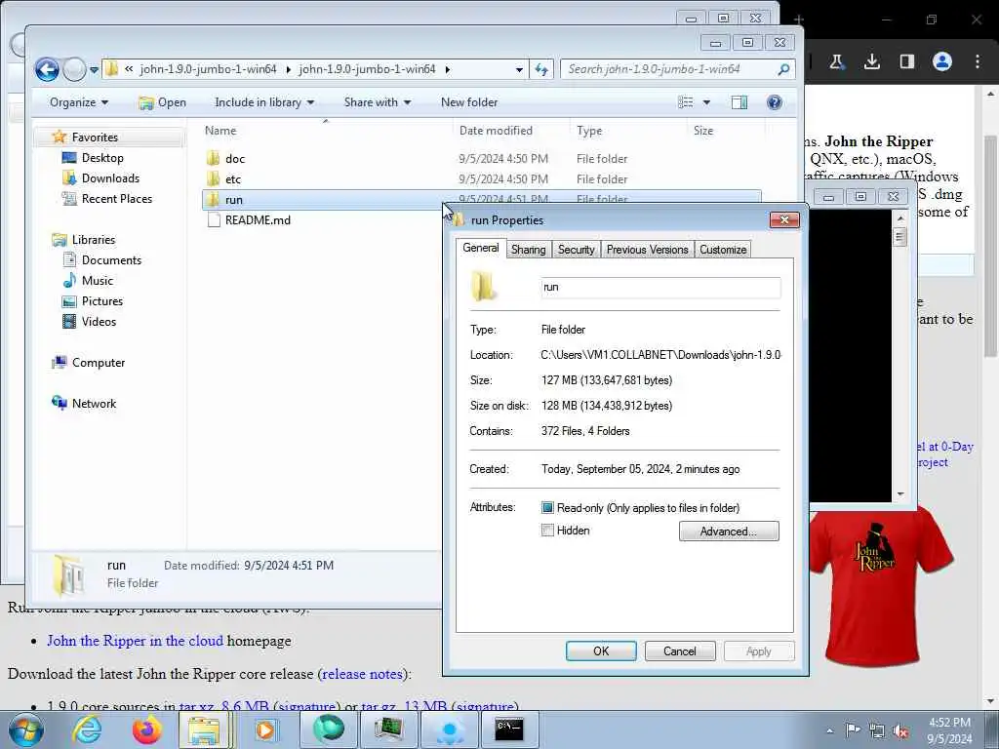
Task: Select Libraries in navigation pane
Action: (x=93, y=240)
